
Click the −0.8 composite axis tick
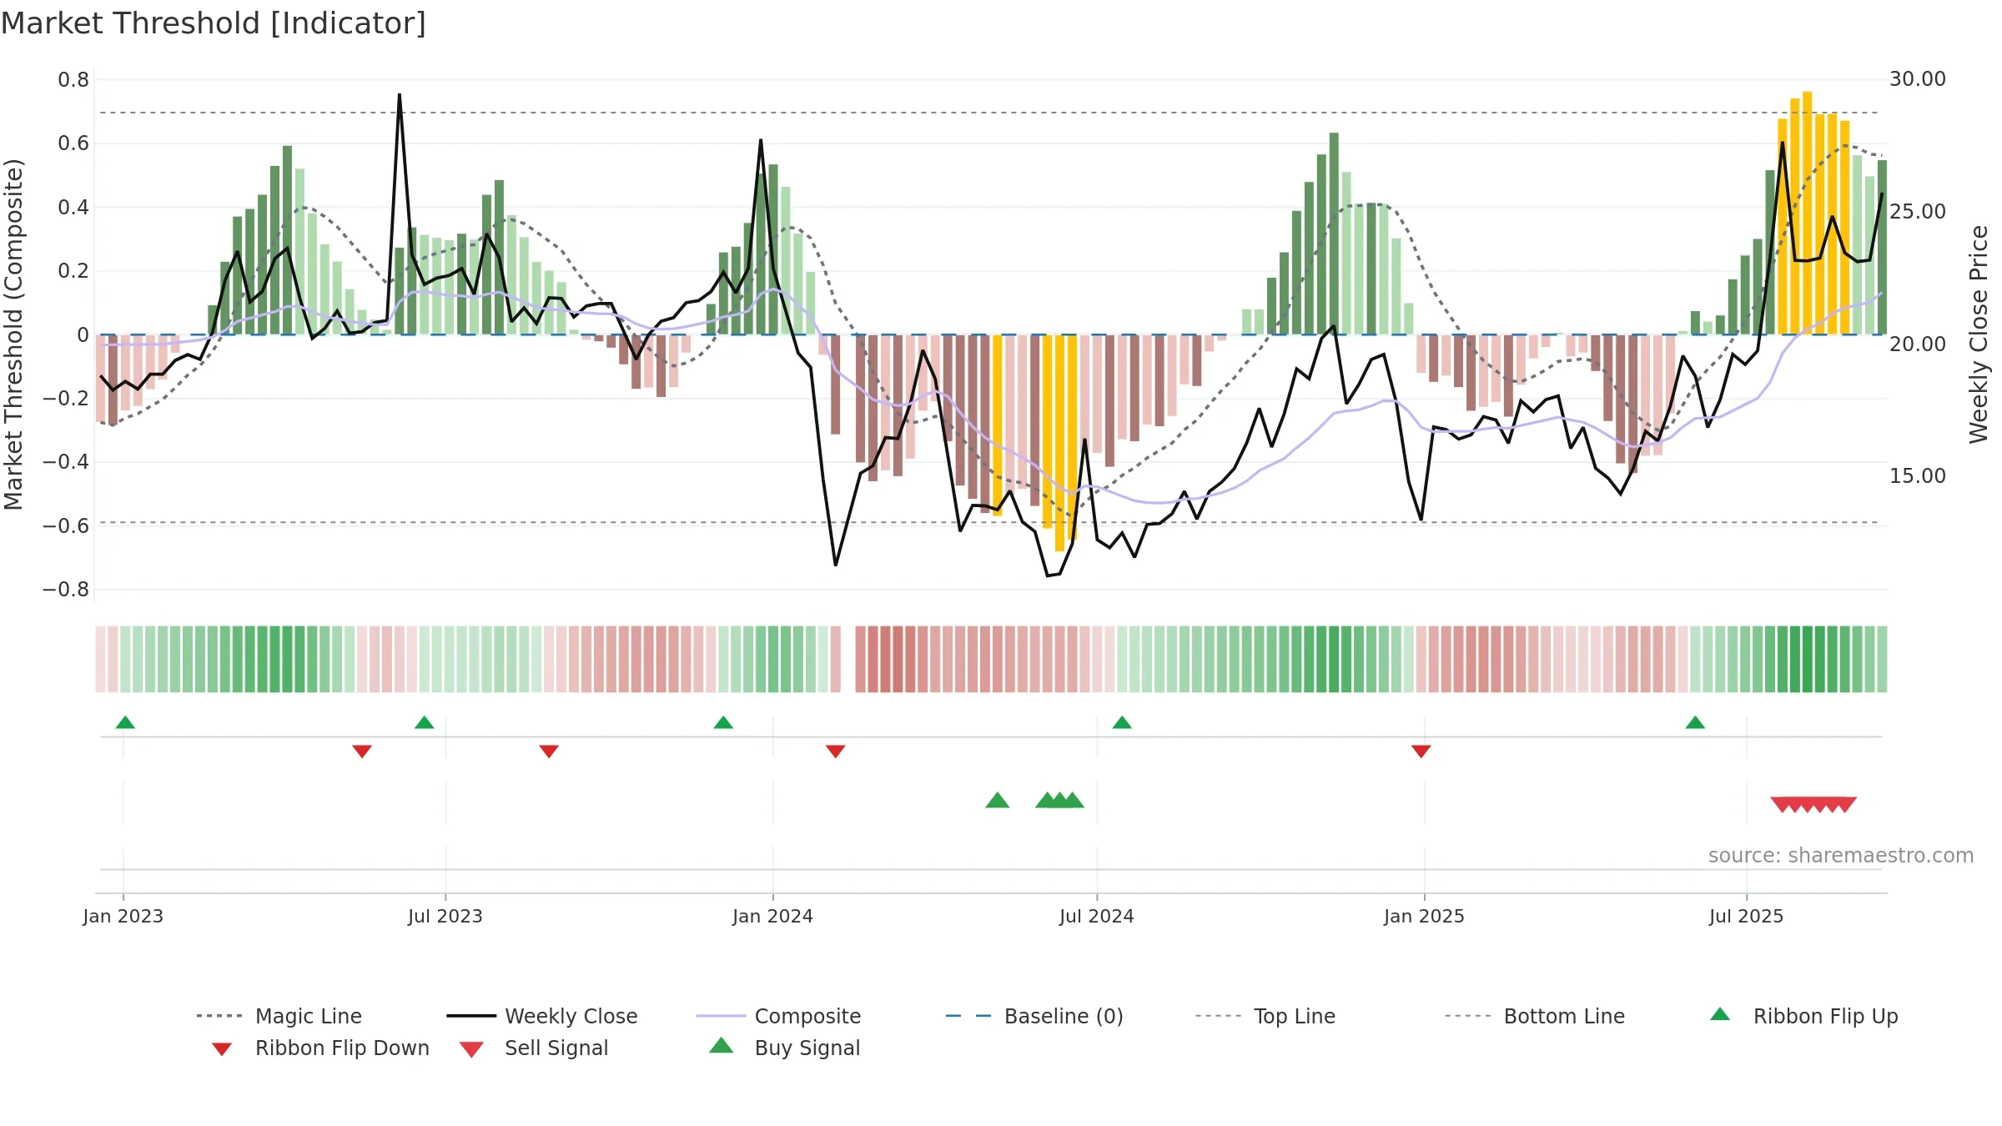tap(66, 590)
